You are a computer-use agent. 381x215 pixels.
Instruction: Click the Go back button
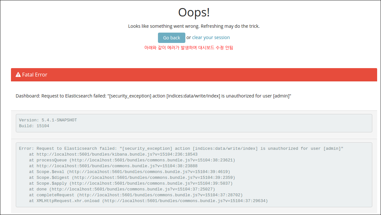tap(171, 38)
